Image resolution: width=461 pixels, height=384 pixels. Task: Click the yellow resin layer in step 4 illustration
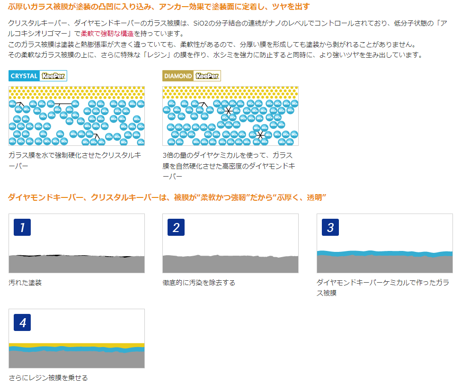(x=77, y=345)
